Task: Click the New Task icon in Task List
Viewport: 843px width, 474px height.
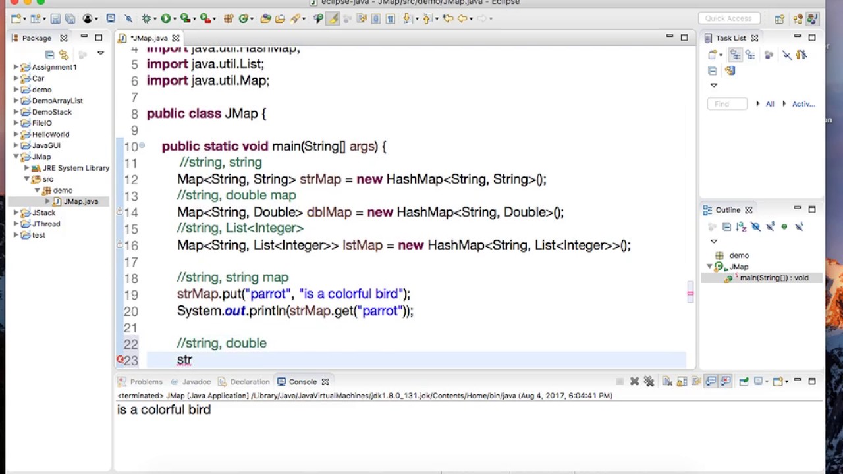Action: tap(712, 55)
